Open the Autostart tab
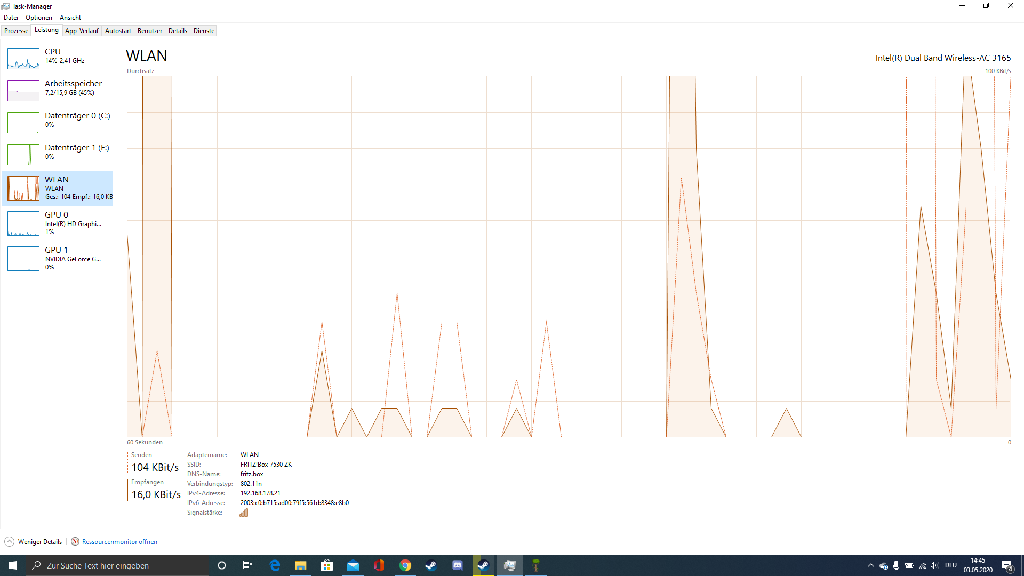 118,31
